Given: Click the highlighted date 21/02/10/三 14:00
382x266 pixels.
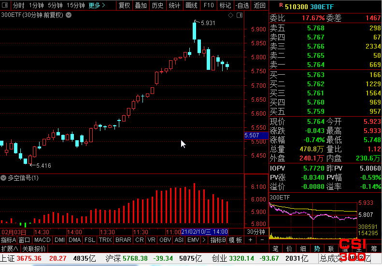Looking at the screenshot, I should click(x=205, y=232).
